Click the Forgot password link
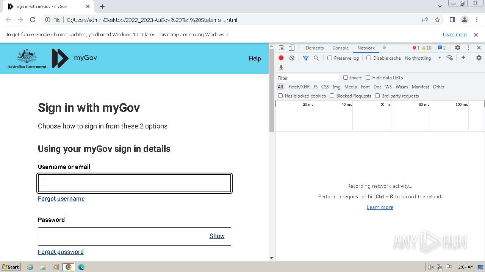The width and height of the screenshot is (485, 272). (61, 252)
